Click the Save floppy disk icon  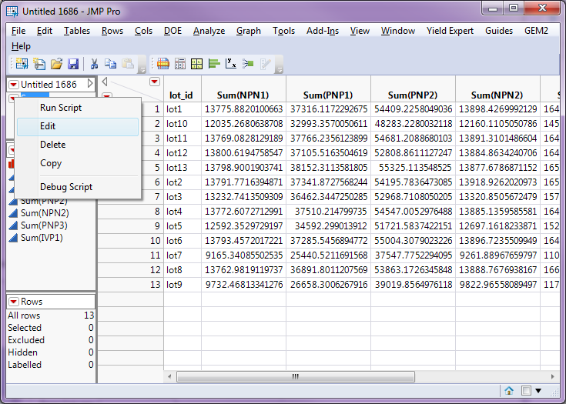click(x=73, y=64)
